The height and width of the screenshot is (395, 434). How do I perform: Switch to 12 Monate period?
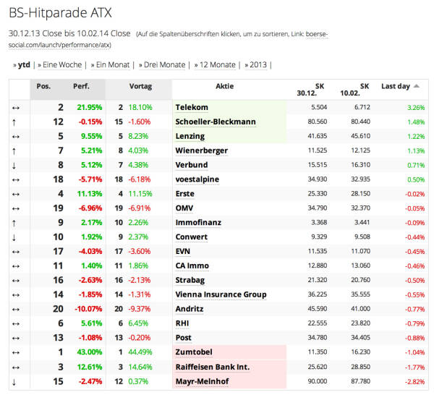(217, 65)
